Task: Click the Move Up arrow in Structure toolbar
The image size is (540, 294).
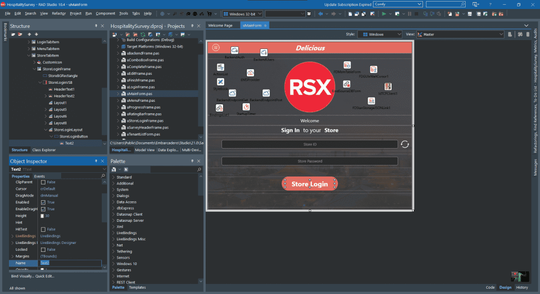Action: pyautogui.click(x=30, y=34)
